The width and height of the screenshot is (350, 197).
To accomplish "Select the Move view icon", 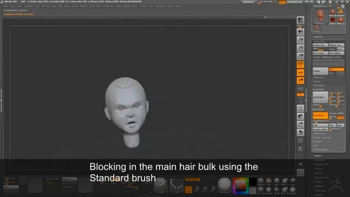I will [x=300, y=117].
